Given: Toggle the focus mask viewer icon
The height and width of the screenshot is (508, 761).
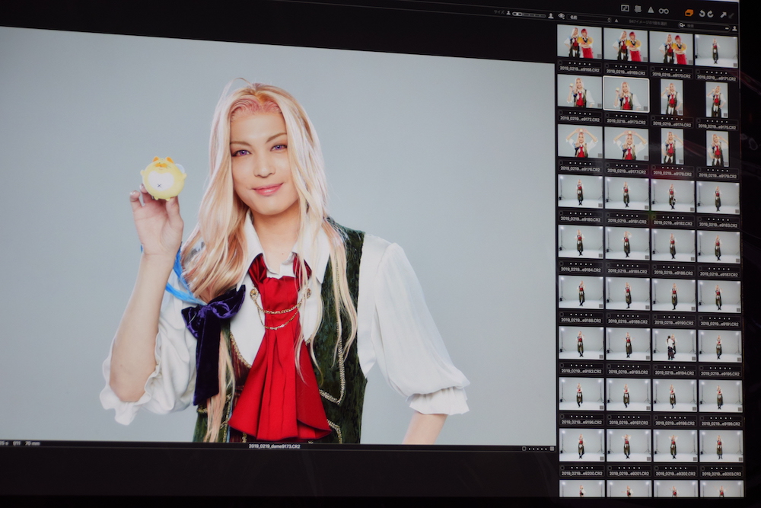Looking at the screenshot, I should coord(625,8).
